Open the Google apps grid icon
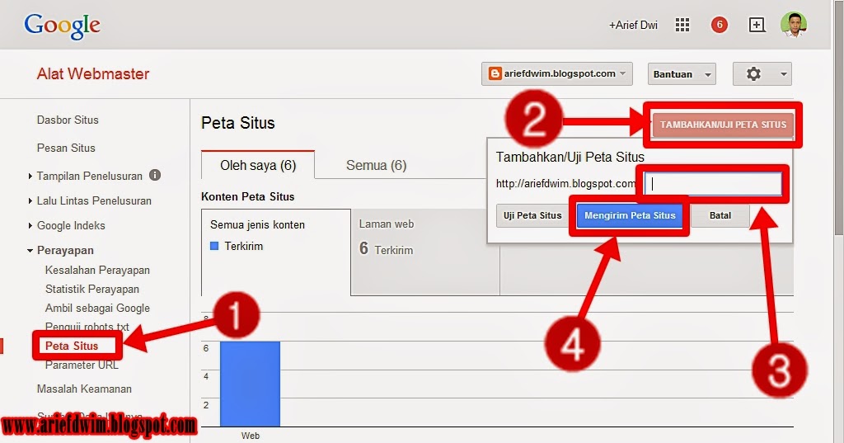Viewport: 844px width, 443px height. pyautogui.click(x=682, y=25)
